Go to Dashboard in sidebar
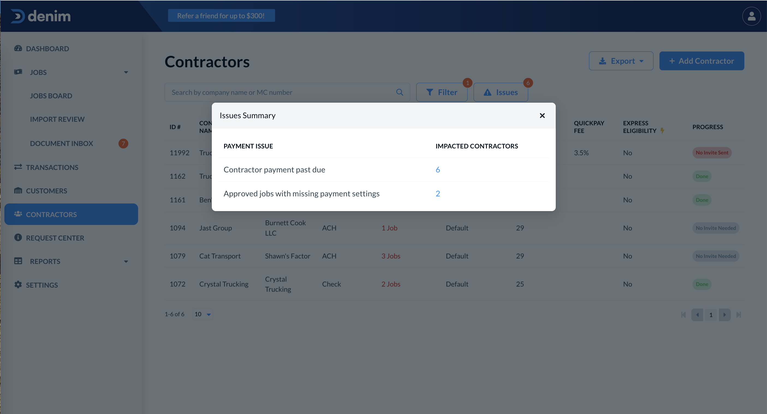This screenshot has height=414, width=767. (x=47, y=49)
